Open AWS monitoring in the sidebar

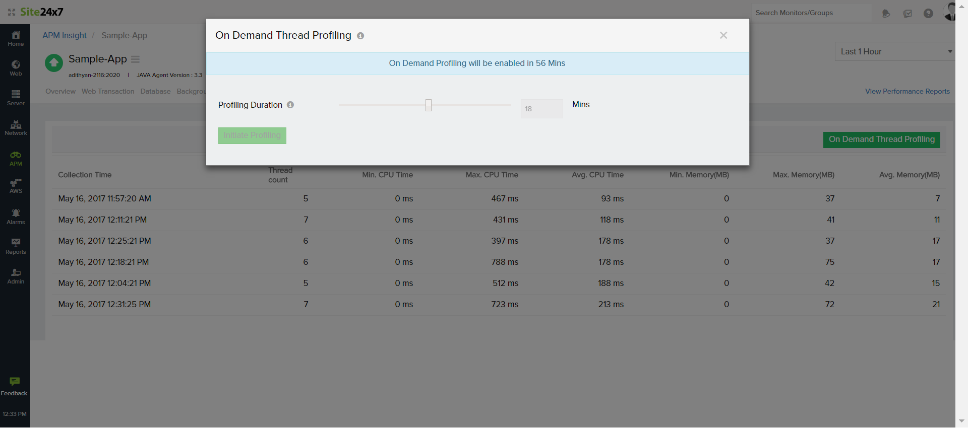click(16, 186)
